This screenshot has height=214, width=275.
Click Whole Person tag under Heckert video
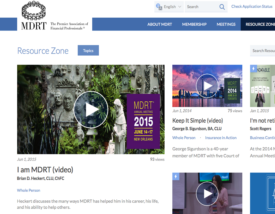coord(29,190)
